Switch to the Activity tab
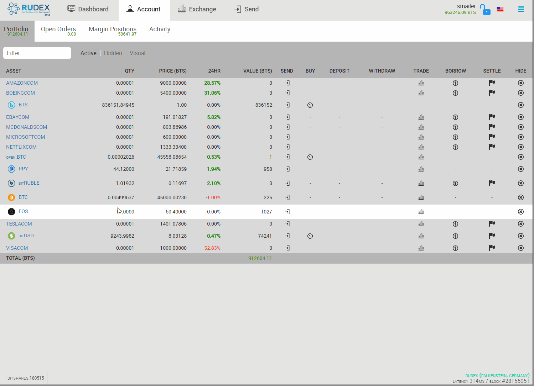The image size is (534, 386). click(x=160, y=29)
